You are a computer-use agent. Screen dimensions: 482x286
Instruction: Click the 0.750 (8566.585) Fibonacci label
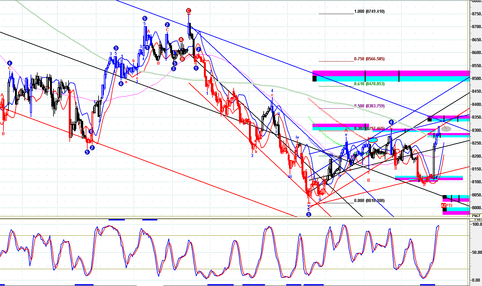coord(369,59)
